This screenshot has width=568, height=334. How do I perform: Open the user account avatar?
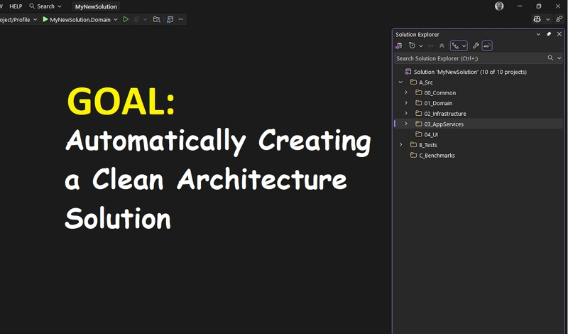(x=499, y=6)
